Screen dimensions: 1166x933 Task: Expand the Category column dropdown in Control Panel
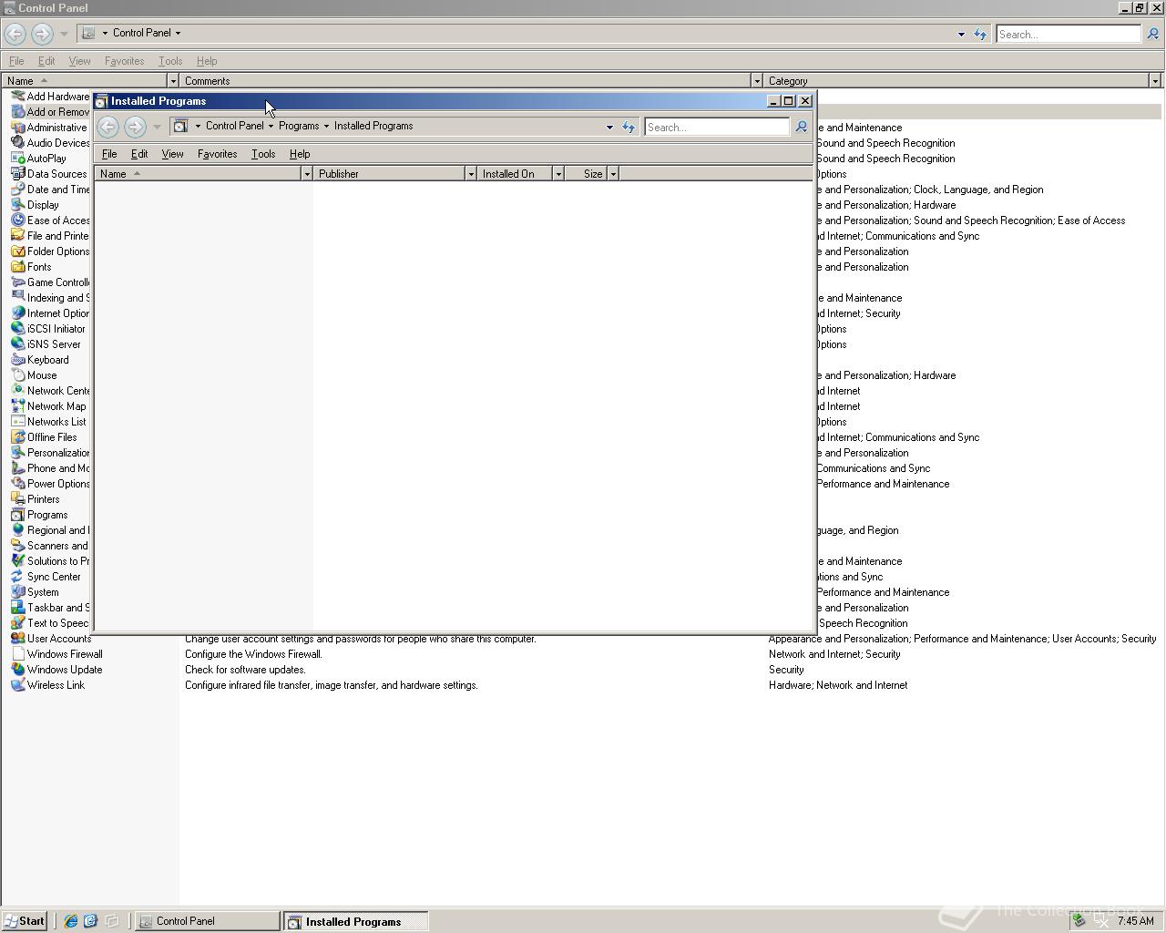tap(1155, 81)
